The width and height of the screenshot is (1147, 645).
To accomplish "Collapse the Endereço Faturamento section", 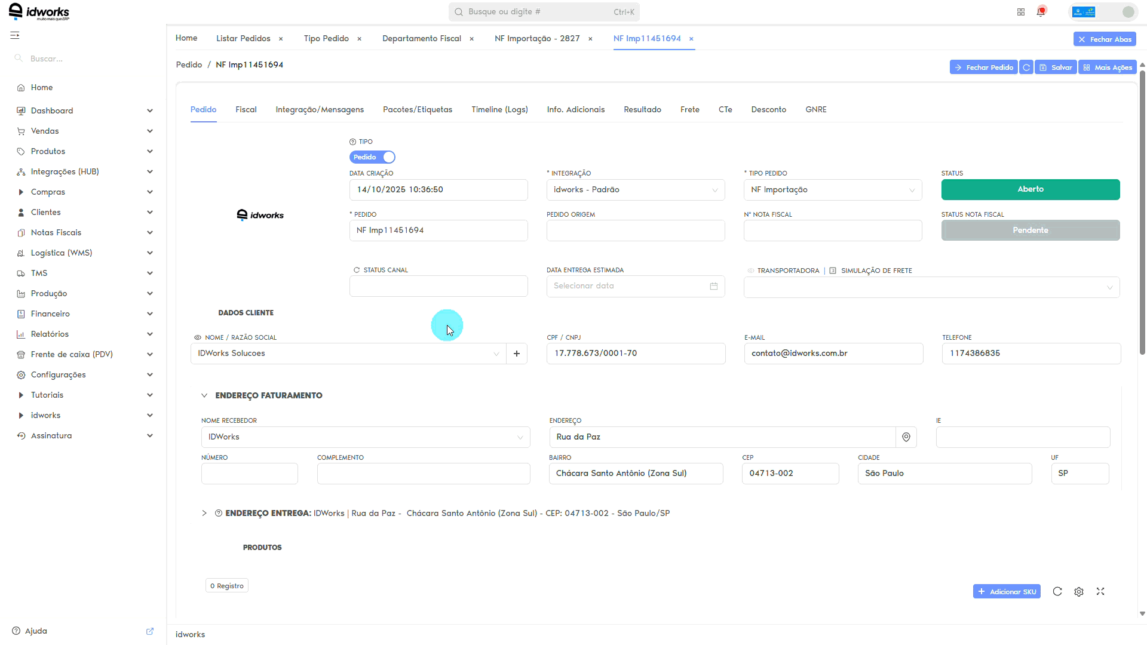I will (204, 395).
